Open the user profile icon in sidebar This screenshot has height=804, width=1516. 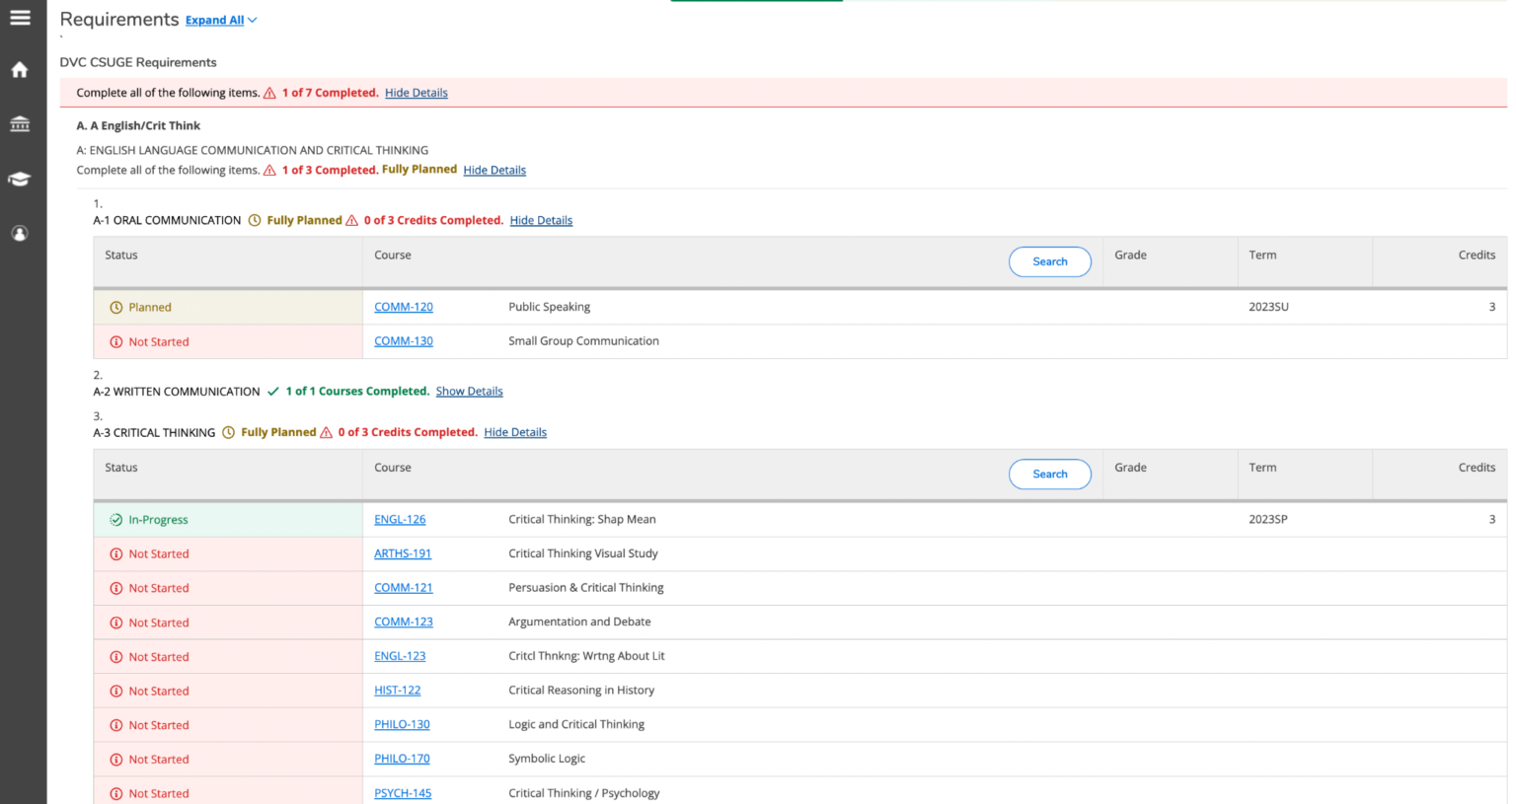tap(20, 234)
